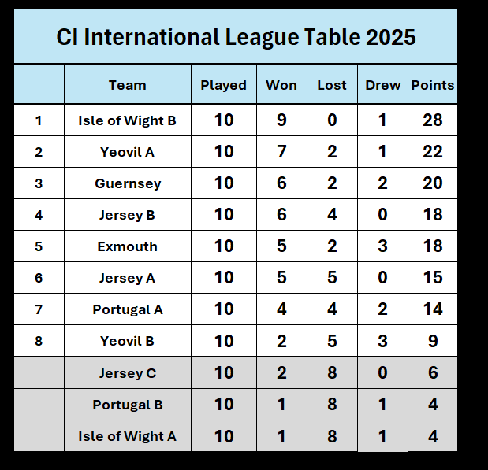Select the Portugal A team cell
Viewport: 488px width, 470px height.
(x=127, y=309)
